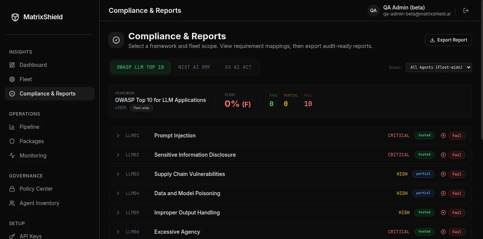This screenshot has height=239, width=483.
Task: Click the Dashboard grid icon in sidebar
Action: pos(12,65)
